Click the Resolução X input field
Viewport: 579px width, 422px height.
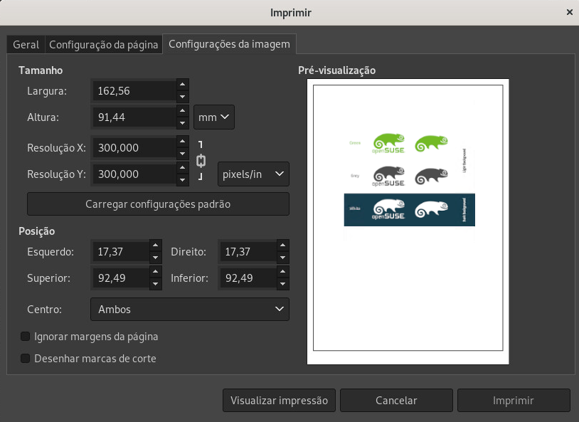pos(134,148)
